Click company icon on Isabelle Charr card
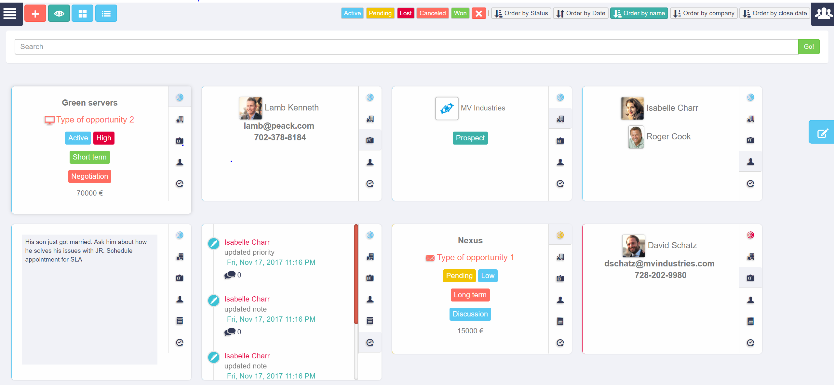Image resolution: width=834 pixels, height=385 pixels. coord(751,119)
